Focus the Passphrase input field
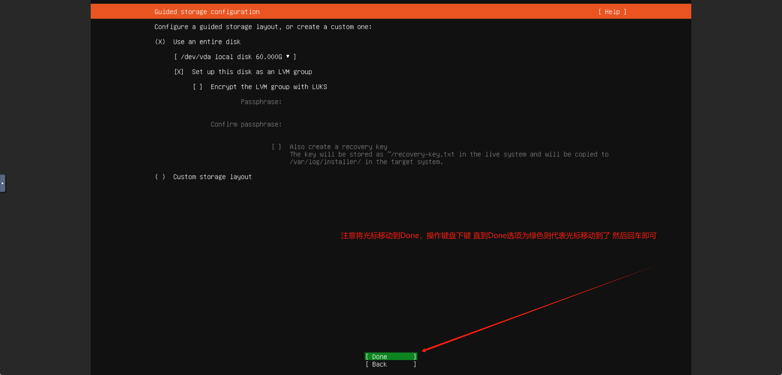 click(352, 102)
